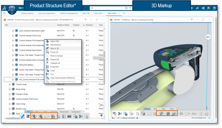The height and width of the screenshot is (128, 222).
Task: Click the pencil Edit icon in Product Structure toolbar
Action: [x=23, y=116]
